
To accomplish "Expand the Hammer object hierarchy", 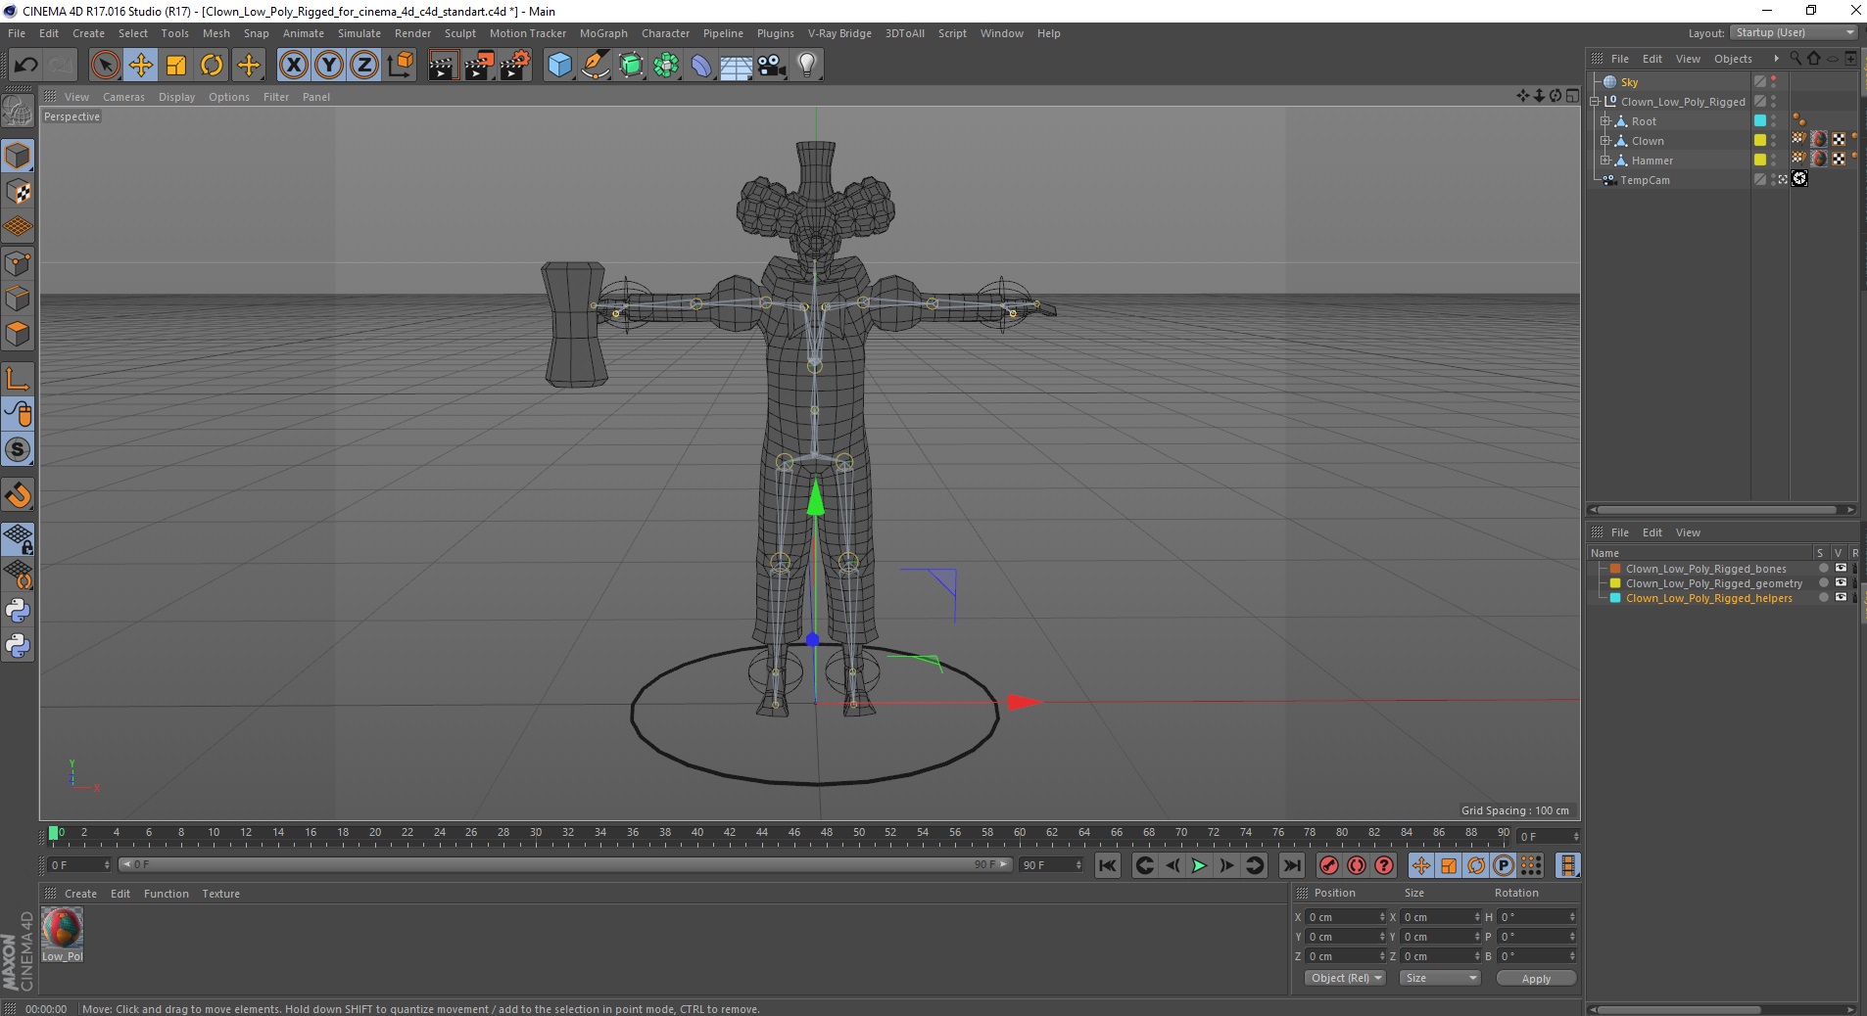I will (x=1605, y=161).
